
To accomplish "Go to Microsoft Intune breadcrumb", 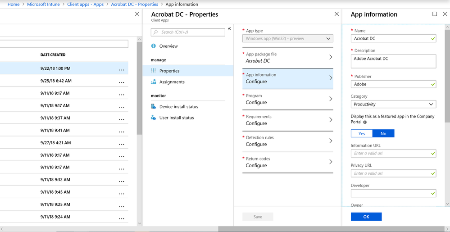I will [x=43, y=5].
